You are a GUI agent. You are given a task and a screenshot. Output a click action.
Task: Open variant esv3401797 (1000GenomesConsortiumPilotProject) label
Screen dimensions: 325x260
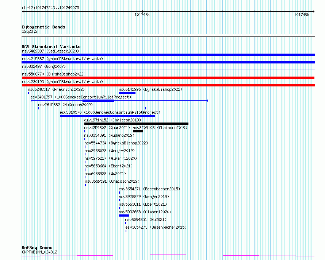pos(81,97)
